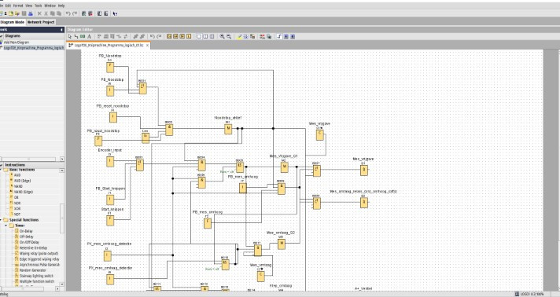Redo using the main toolbar arrow
The height and width of the screenshot is (297, 560).
coord(74,13)
